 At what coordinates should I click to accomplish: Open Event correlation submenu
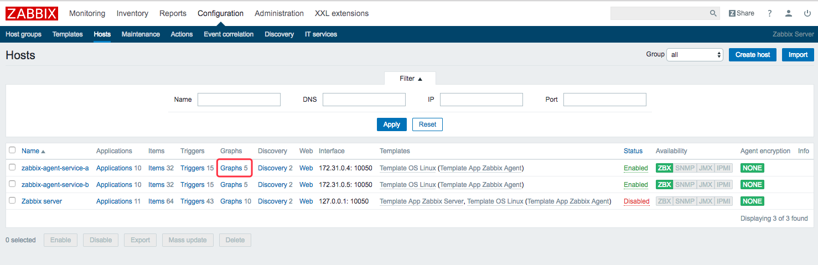point(229,34)
